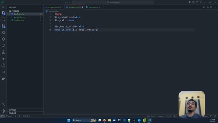Open the Accounts menu icon
This screenshot has width=218, height=123.
click(3, 105)
